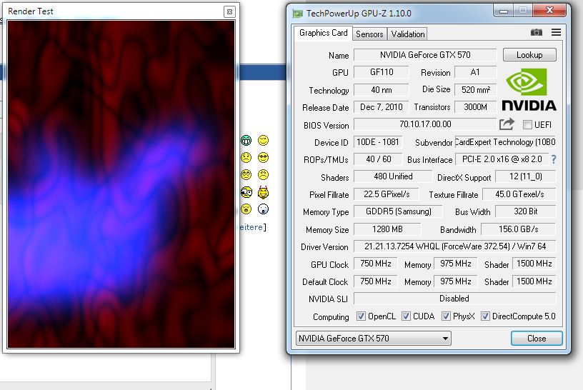The height and width of the screenshot is (390, 583).
Task: Click the BIOS export share arrow icon
Action: click(x=507, y=124)
